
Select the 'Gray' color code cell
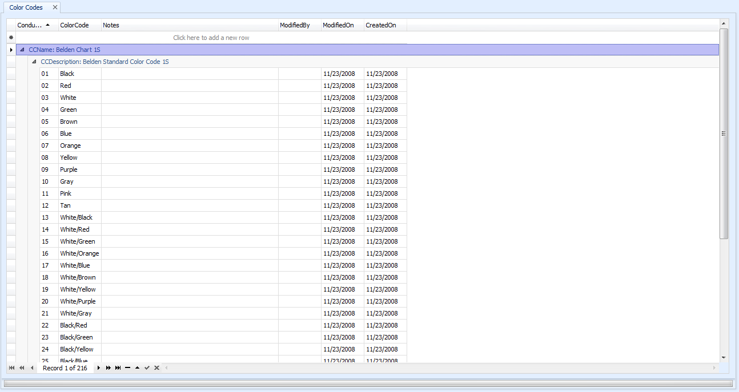(79, 181)
